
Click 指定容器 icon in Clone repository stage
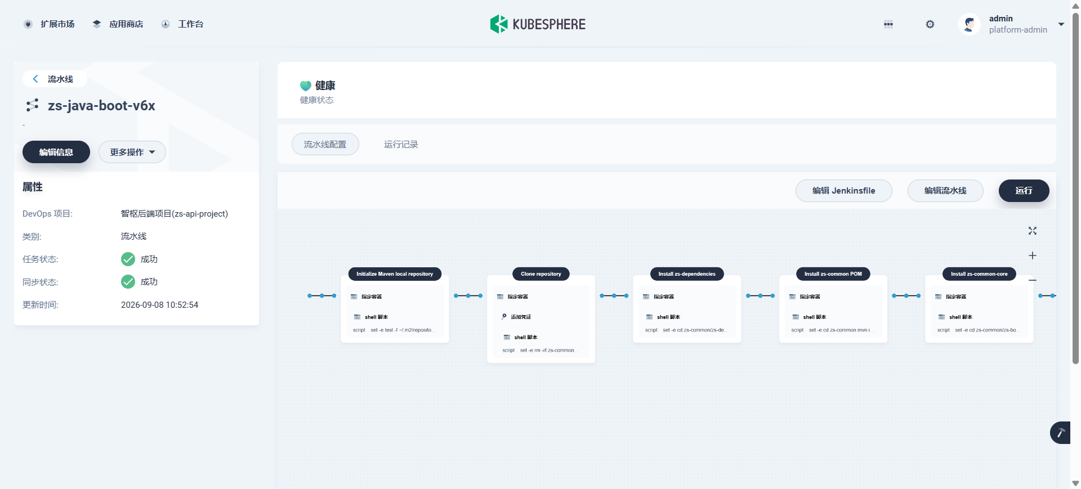pos(500,297)
